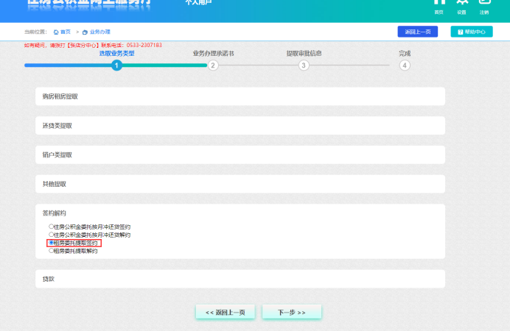
Task: Select 租房委托提取签约 radio option
Action: [51, 243]
